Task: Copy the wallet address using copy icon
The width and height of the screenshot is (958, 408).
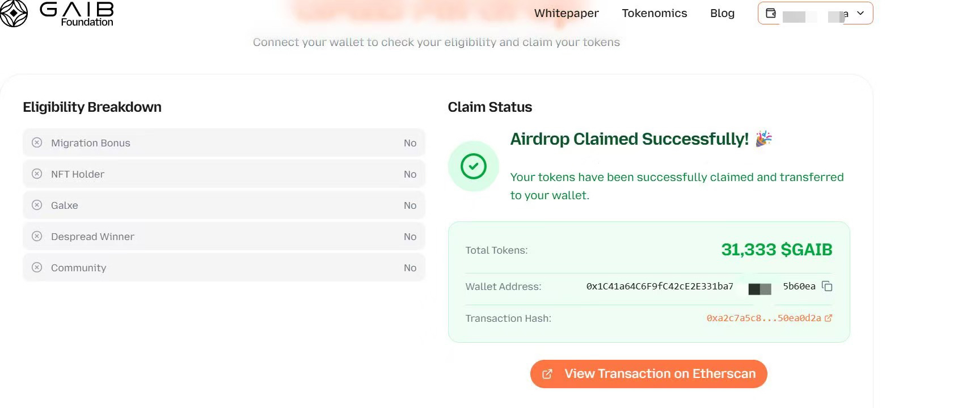Action: (828, 287)
